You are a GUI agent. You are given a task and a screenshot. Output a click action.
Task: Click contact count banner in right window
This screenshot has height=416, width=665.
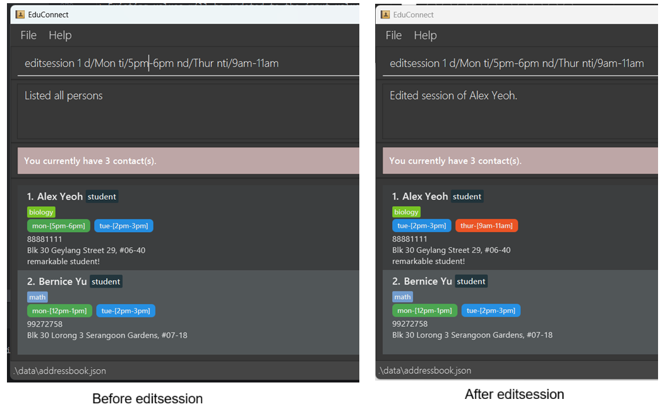(x=520, y=161)
